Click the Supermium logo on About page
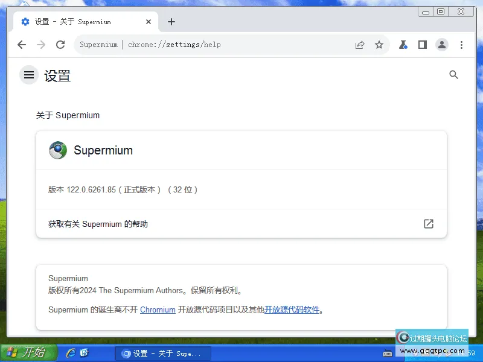The width and height of the screenshot is (483, 362). coord(57,150)
